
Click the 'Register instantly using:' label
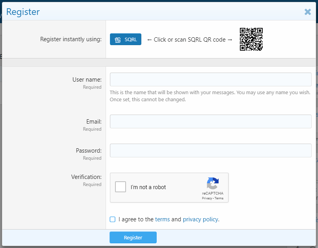tap(71, 39)
